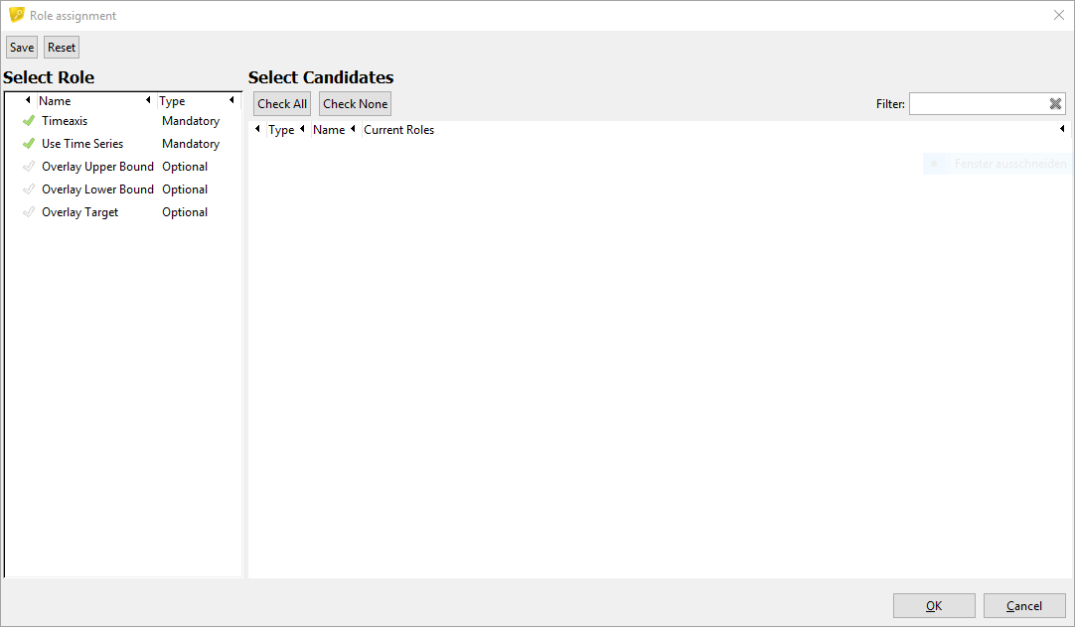Click the Reset toolbar button
Image resolution: width=1075 pixels, height=627 pixels.
[x=62, y=48]
